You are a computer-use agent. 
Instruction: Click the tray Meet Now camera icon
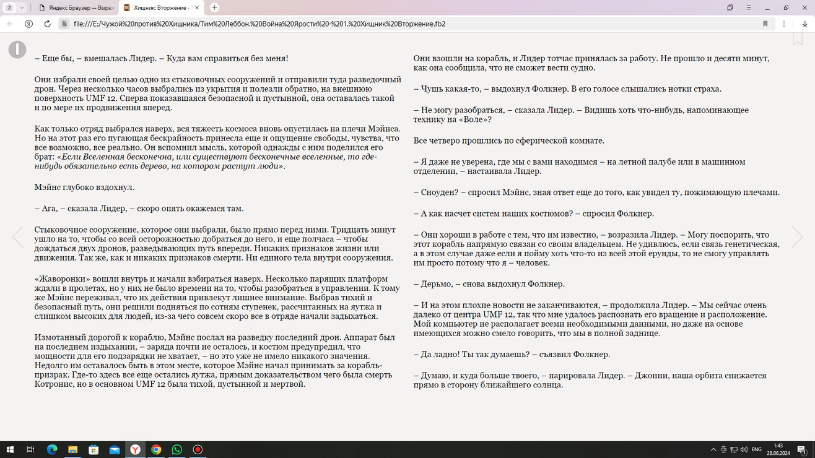724,449
